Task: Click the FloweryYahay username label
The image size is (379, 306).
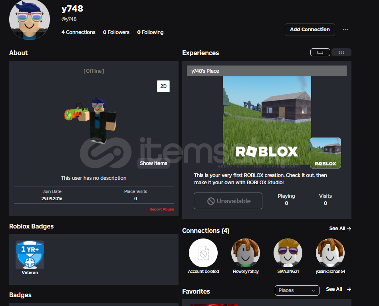Action: (246, 271)
